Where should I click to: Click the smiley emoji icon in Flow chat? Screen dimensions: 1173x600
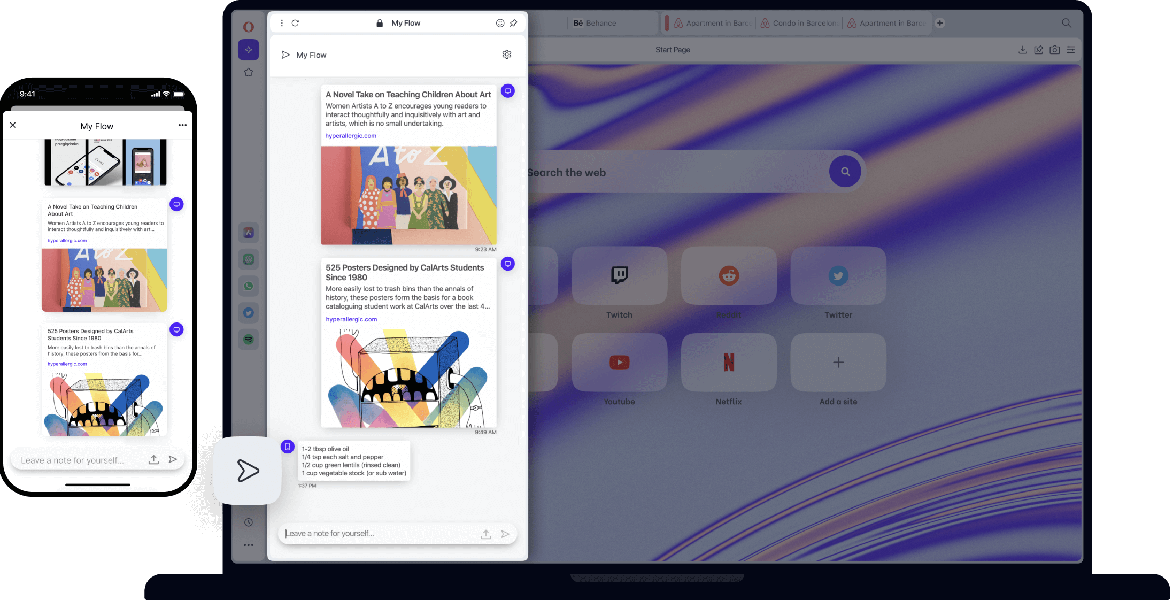[x=500, y=22]
